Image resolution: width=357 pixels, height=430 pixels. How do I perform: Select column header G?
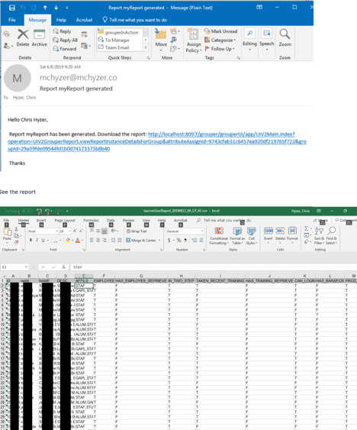(x=141, y=276)
